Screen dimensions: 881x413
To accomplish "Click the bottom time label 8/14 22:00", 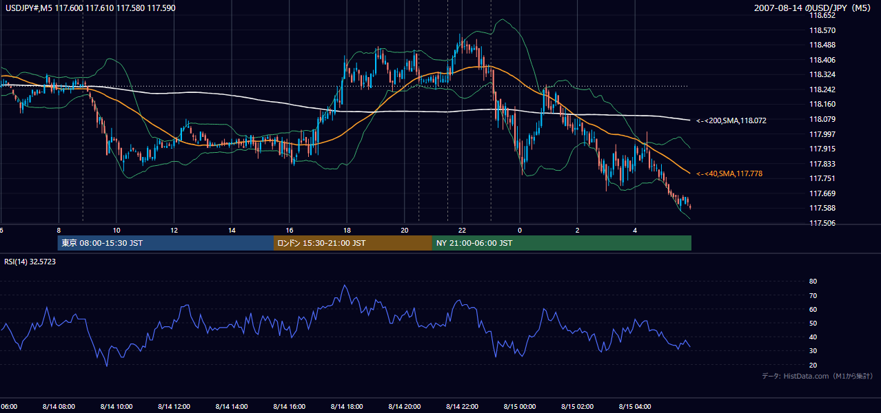I will (462, 407).
